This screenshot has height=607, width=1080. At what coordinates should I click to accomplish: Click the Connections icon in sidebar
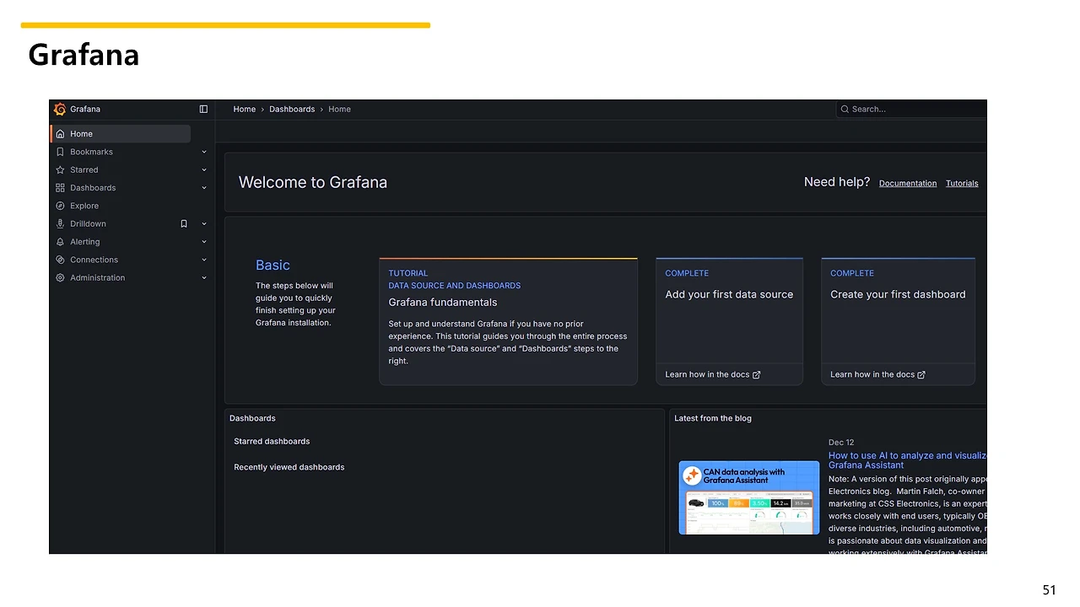(x=60, y=260)
